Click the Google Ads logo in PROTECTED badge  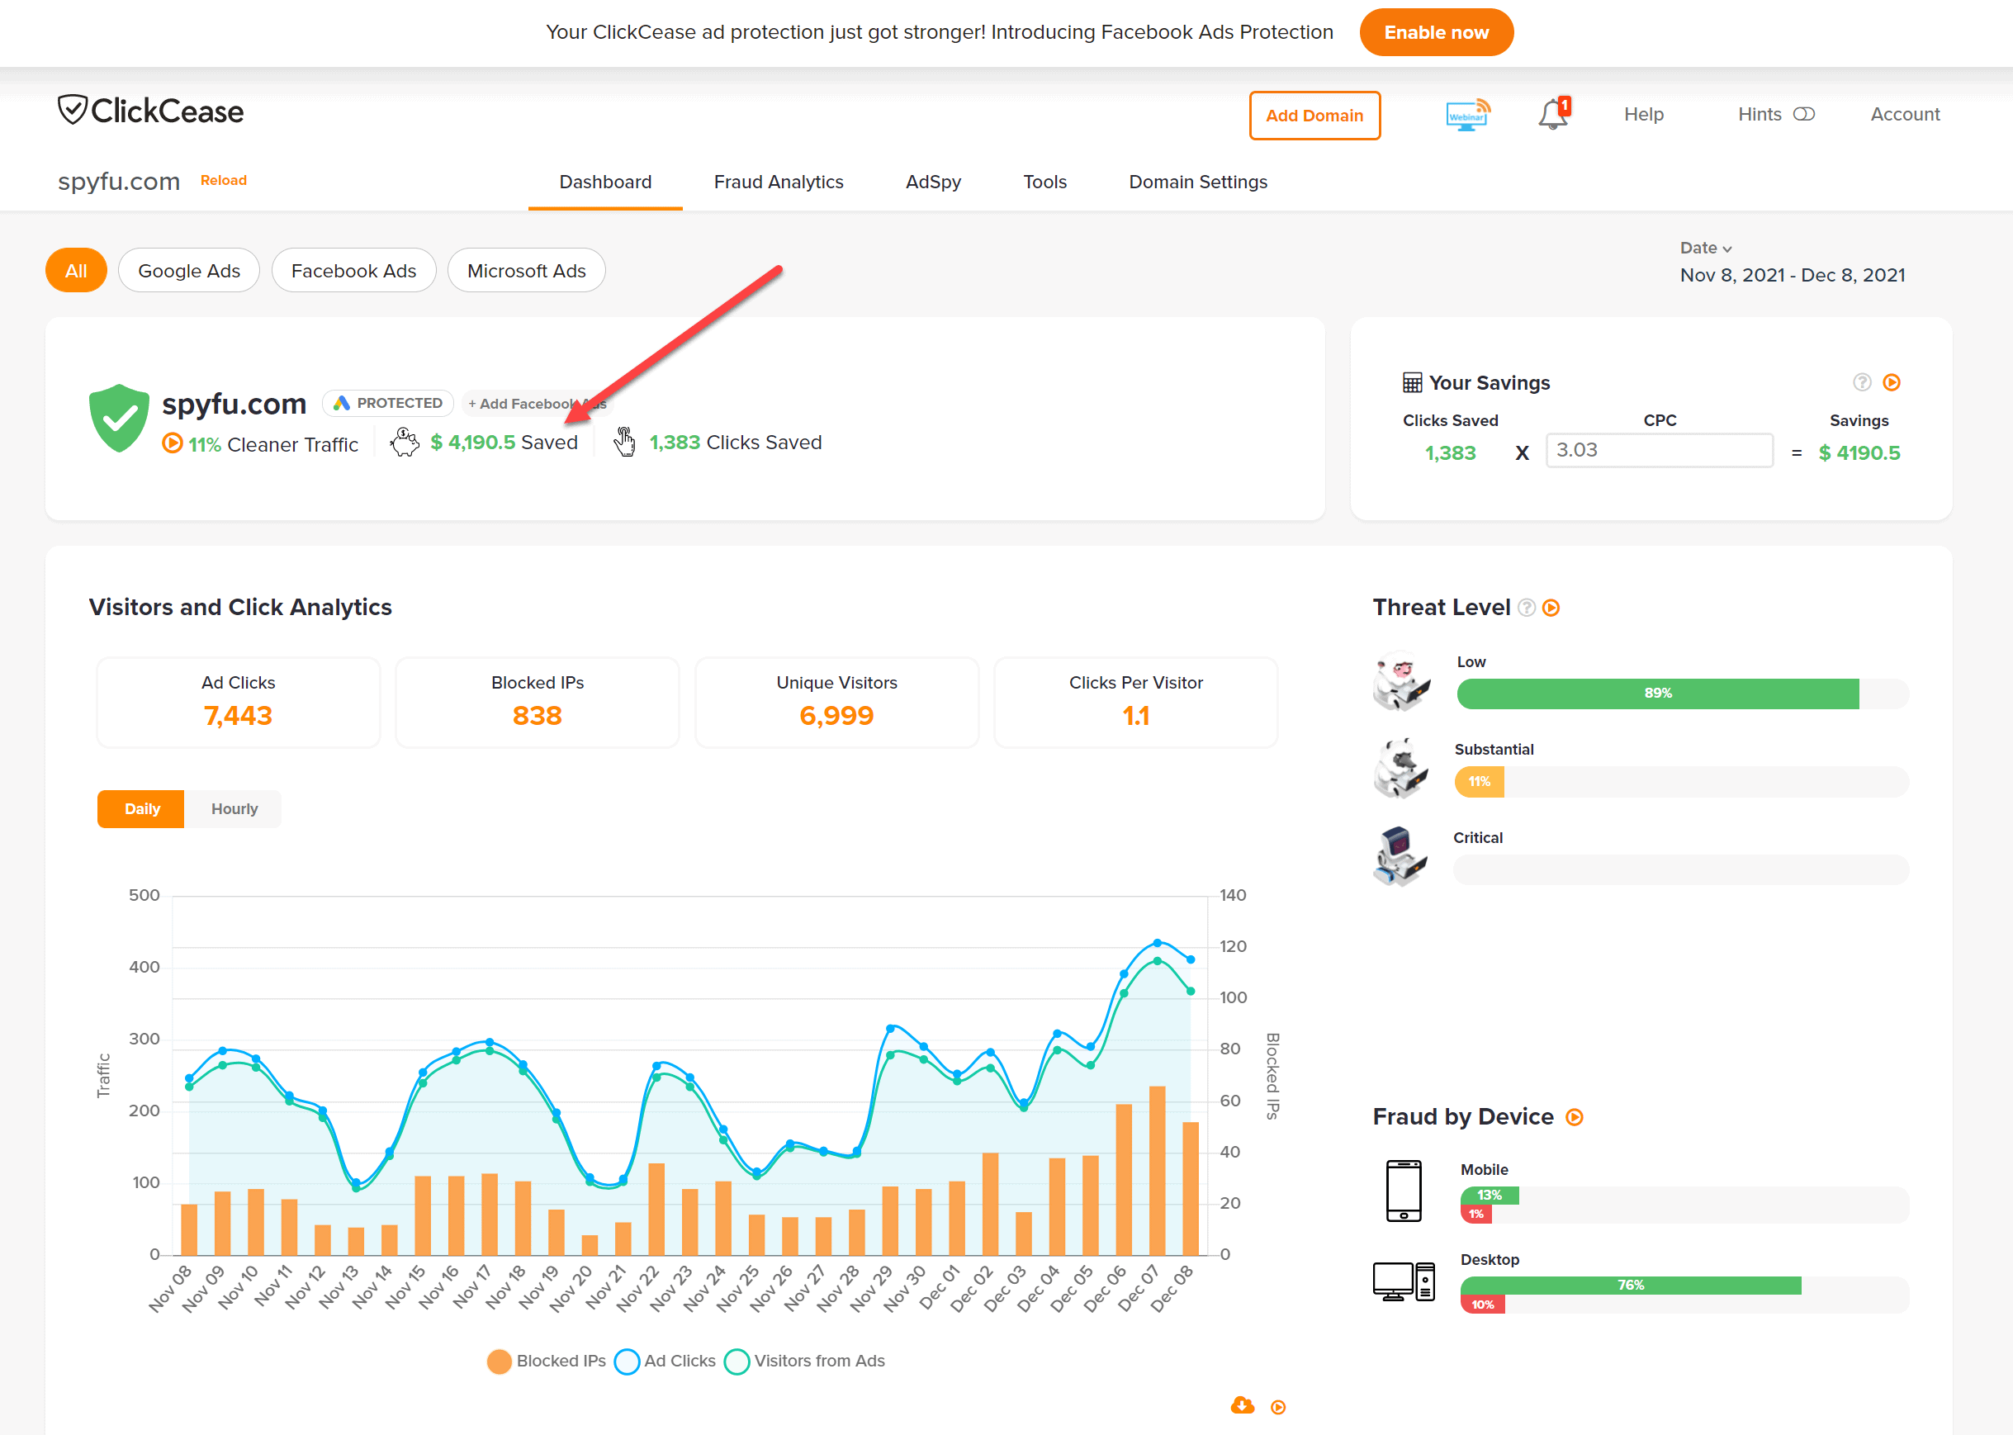341,403
